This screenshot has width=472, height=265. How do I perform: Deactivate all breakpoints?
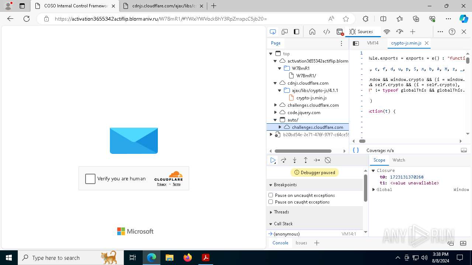(328, 160)
